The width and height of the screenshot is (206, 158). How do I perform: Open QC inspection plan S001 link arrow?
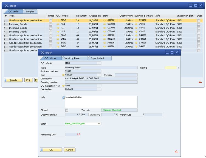63,86
